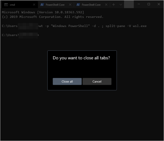Click the first PowerShell Core tab icon

(42, 5)
